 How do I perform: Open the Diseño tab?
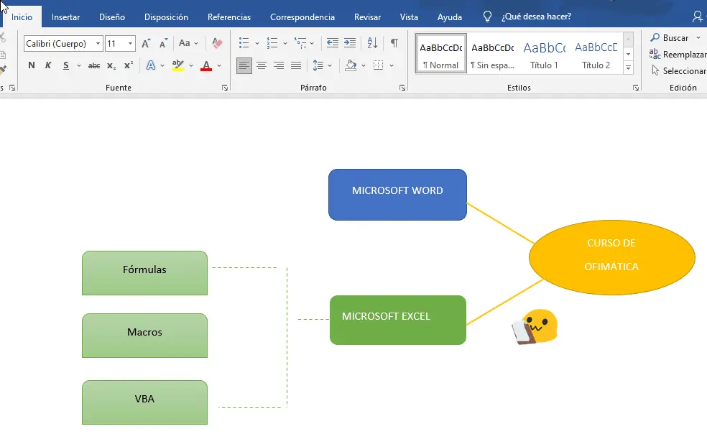(x=112, y=17)
